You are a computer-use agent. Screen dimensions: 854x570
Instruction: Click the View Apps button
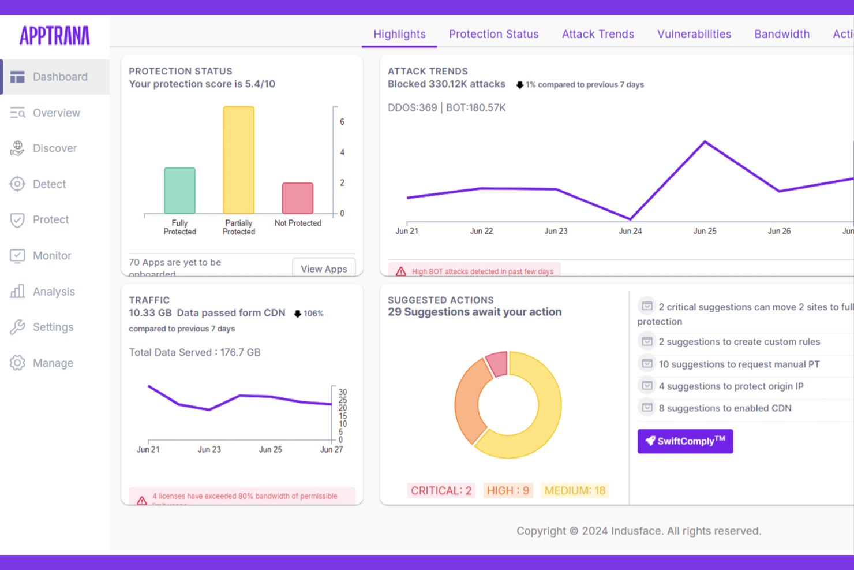click(x=324, y=268)
